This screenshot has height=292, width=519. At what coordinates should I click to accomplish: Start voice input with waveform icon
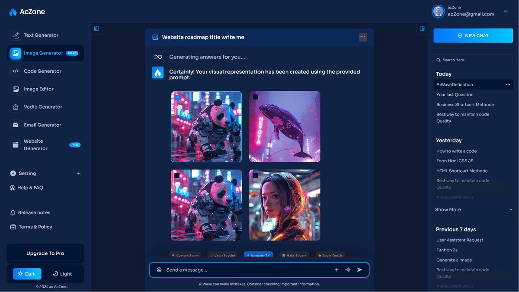[348, 270]
